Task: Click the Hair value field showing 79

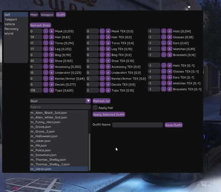Action: click(36, 37)
